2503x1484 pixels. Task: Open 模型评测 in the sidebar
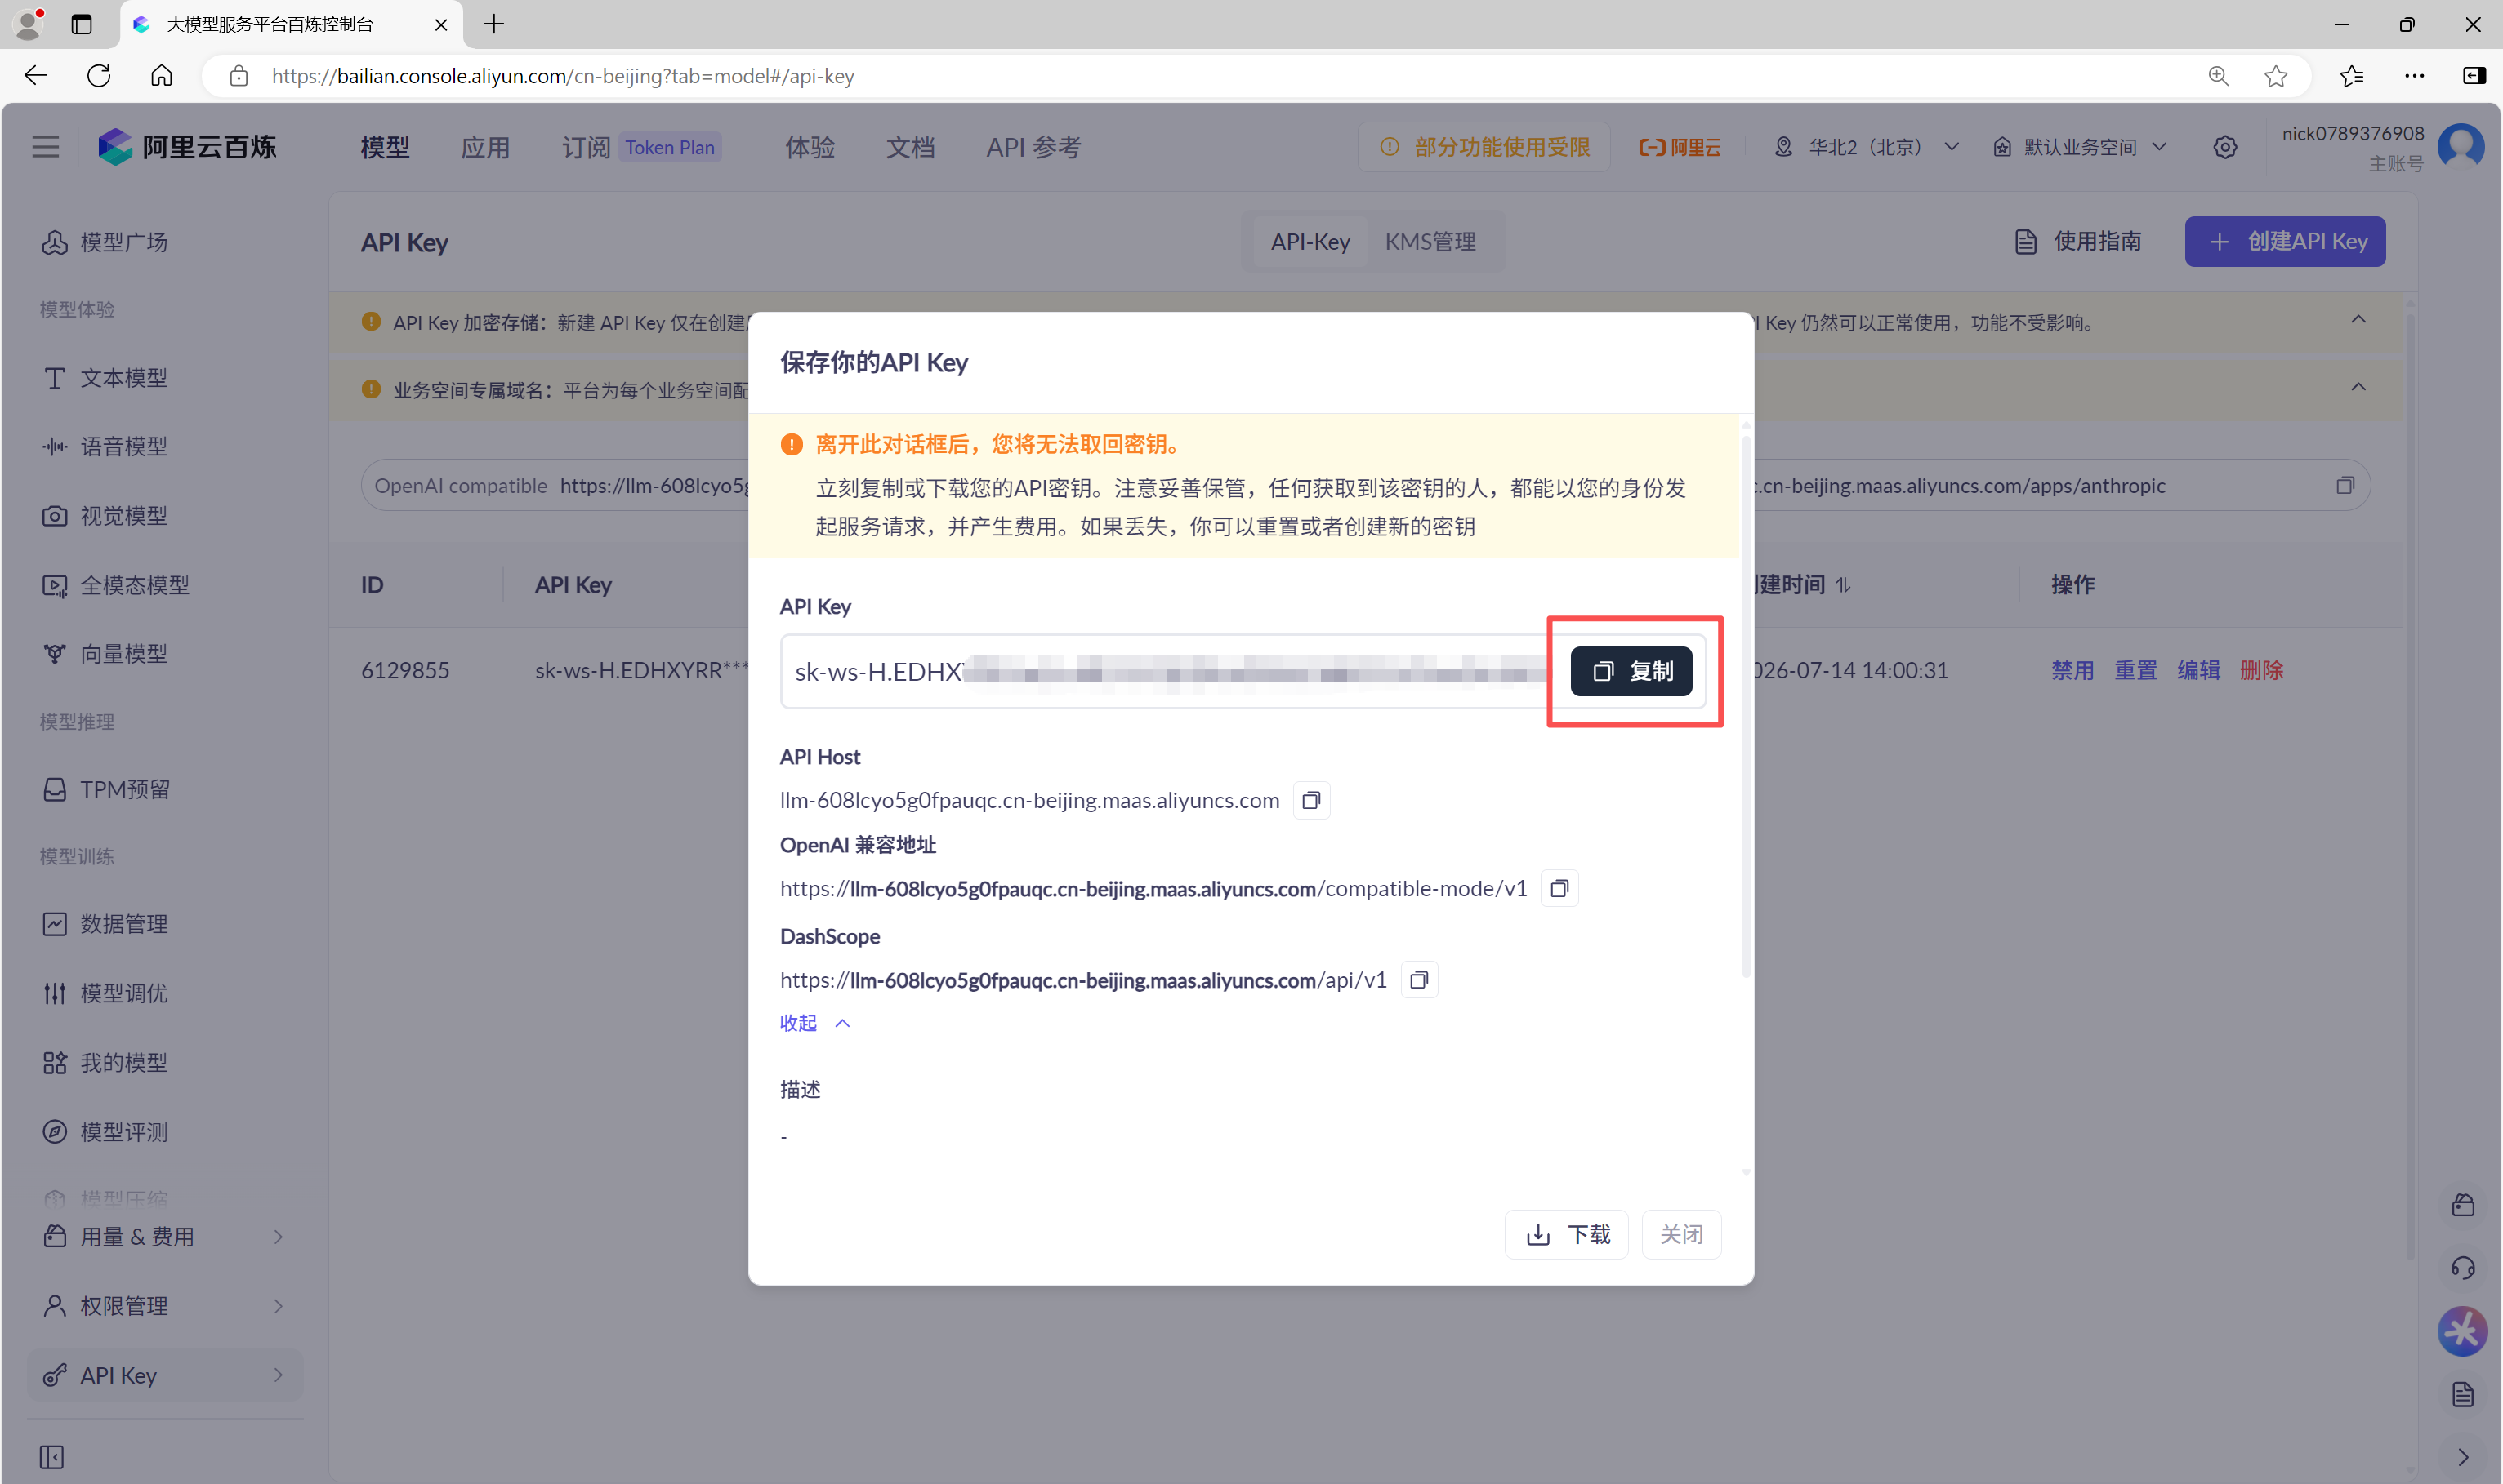104,1132
